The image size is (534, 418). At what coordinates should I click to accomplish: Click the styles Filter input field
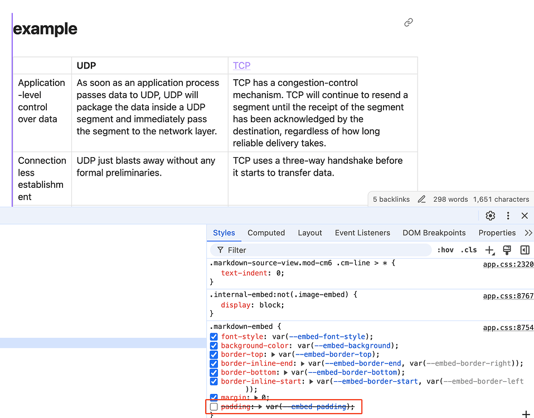tap(321, 250)
